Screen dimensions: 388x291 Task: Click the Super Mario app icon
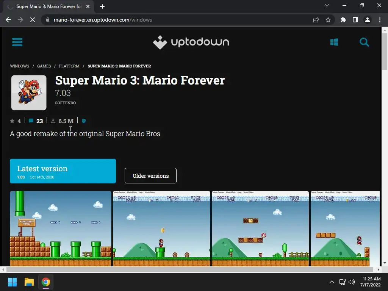click(29, 92)
